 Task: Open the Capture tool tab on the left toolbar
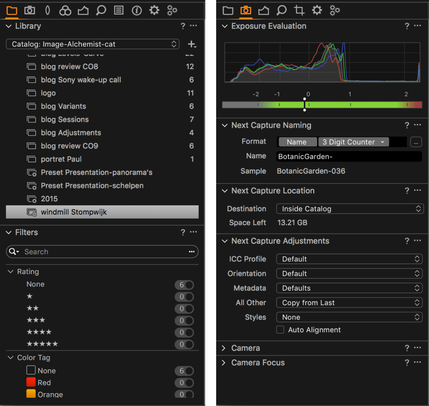[x=30, y=10]
